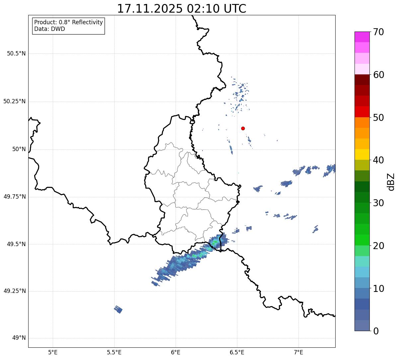This screenshot has width=399, height=359.
Task: Click the 50°N latitude label
Action: tap(19, 149)
